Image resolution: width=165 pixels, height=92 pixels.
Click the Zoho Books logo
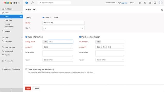coord(10,3)
